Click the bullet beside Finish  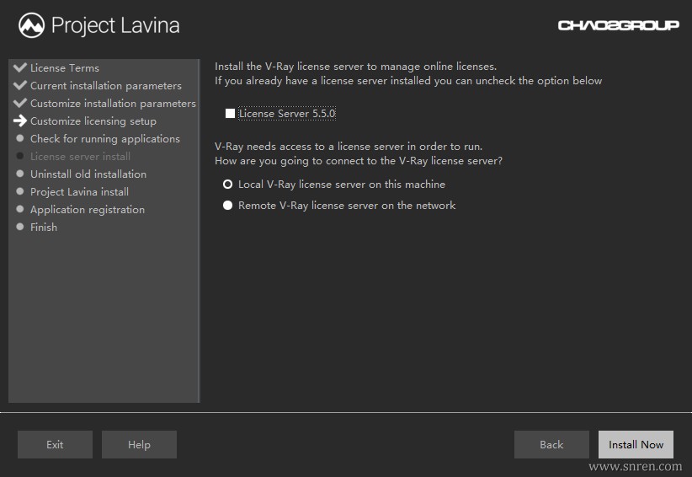[x=20, y=227]
